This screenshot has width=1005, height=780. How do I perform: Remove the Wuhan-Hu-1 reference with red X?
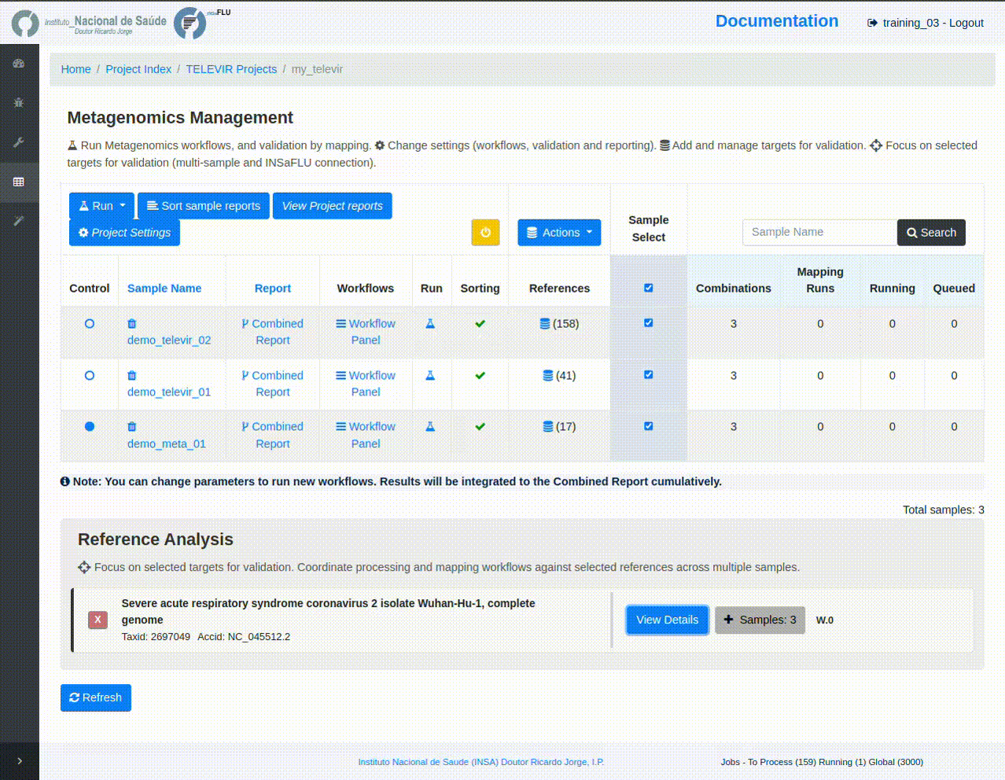(98, 620)
